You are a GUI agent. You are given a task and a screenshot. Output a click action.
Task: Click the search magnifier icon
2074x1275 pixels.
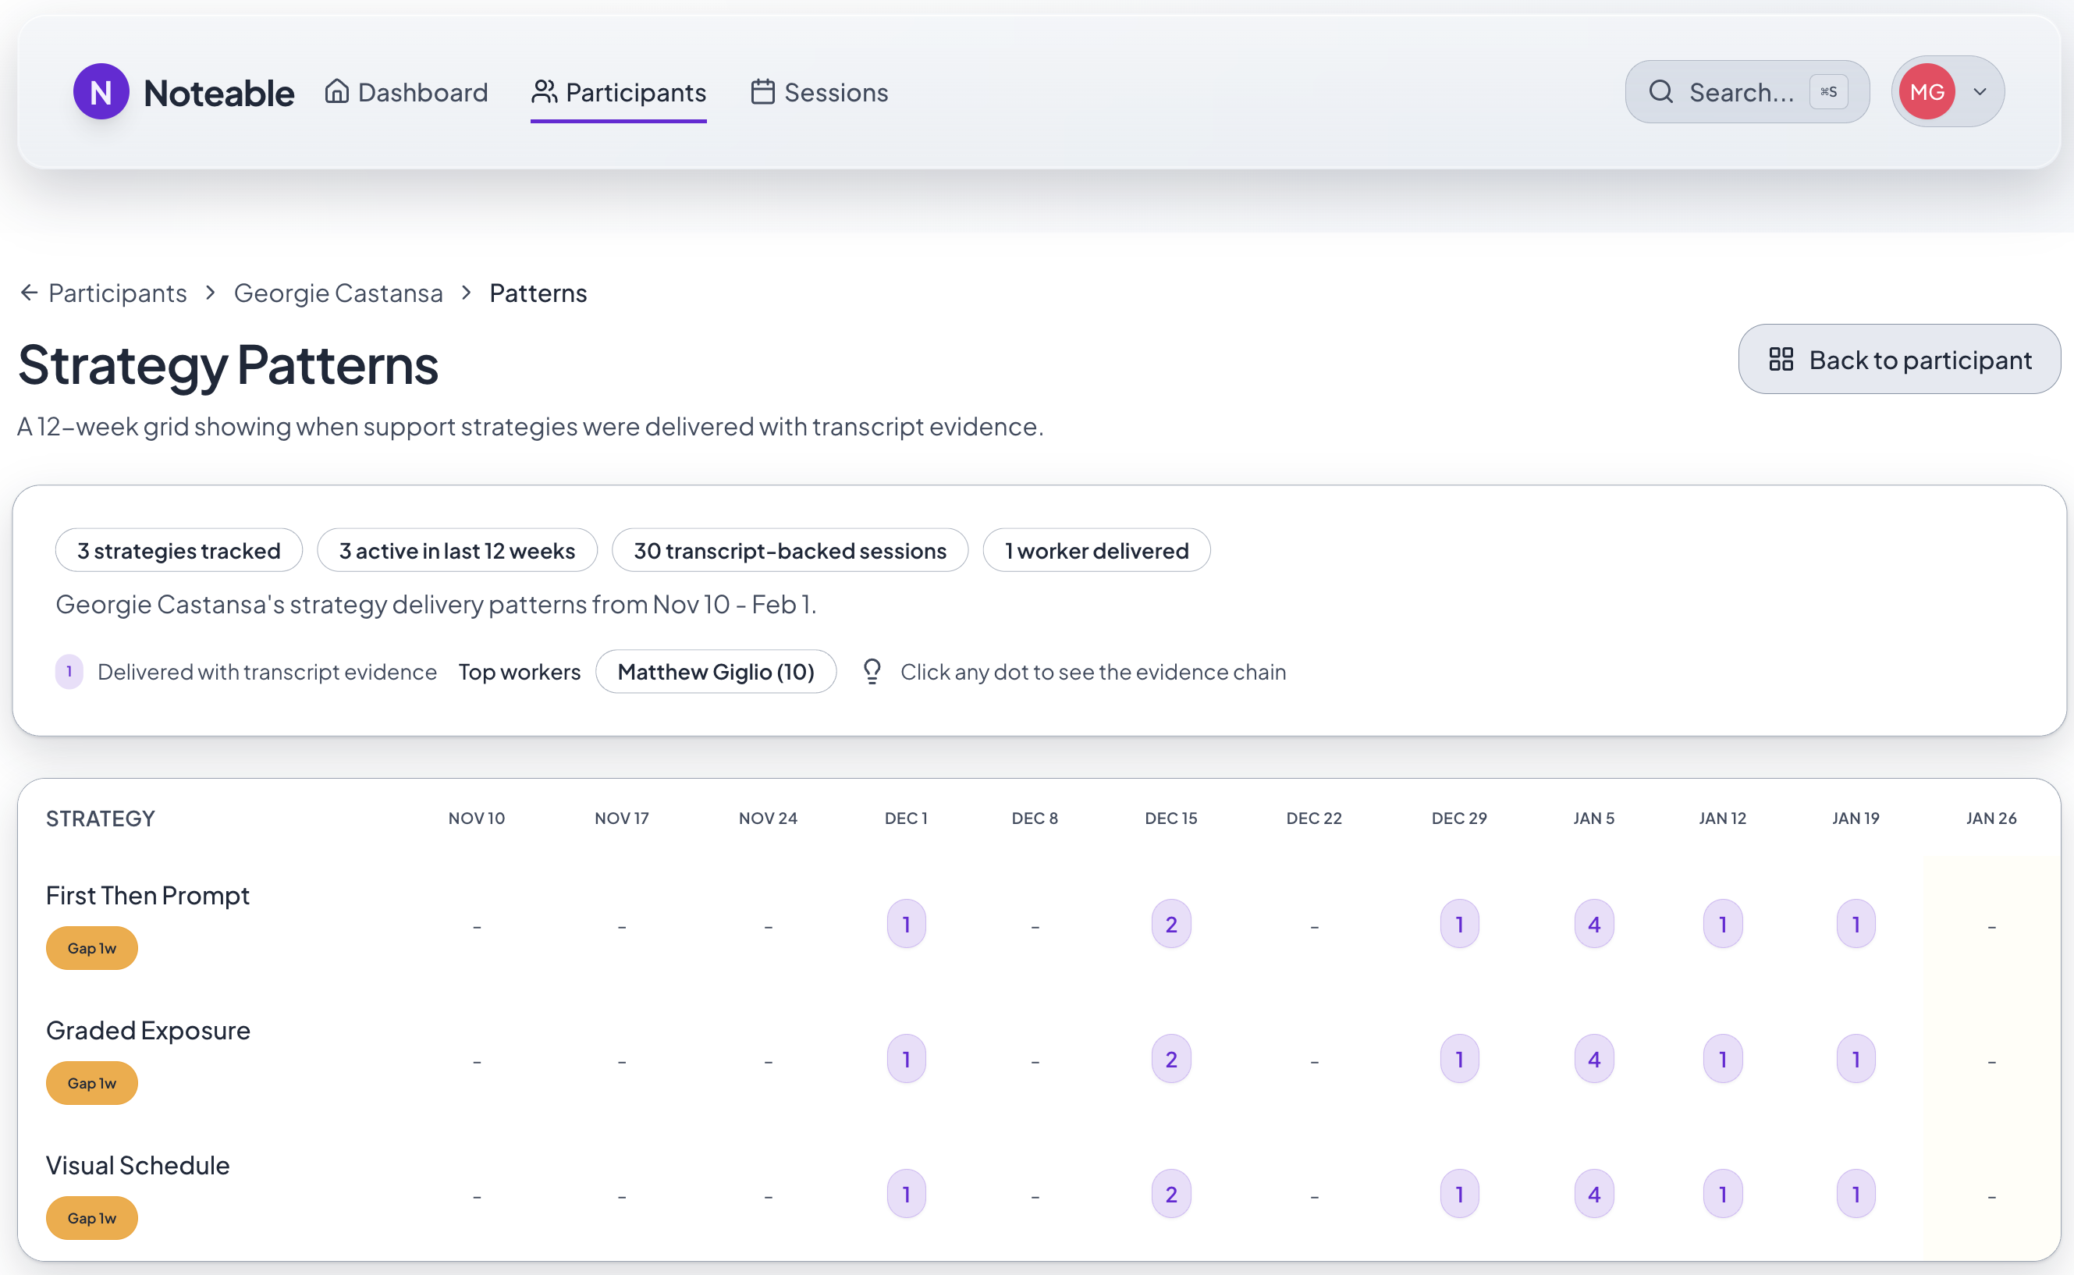pos(1660,92)
